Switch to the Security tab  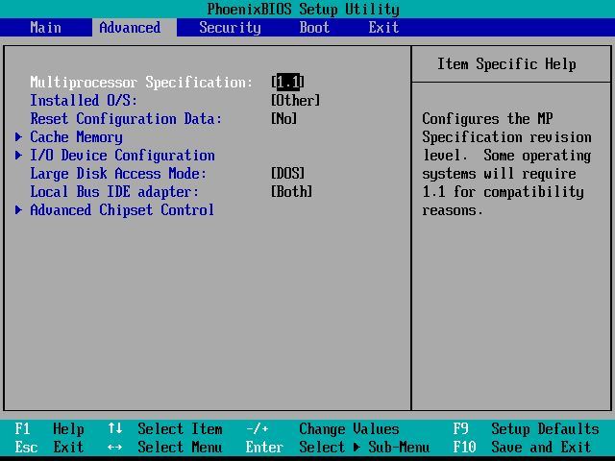pos(230,28)
